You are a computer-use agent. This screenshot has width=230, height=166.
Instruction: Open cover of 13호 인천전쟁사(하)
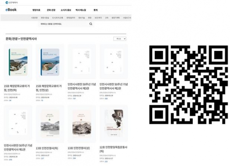pyautogui.click(x=50, y=124)
